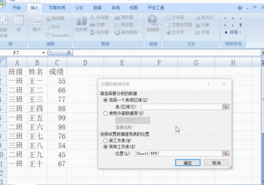Switch to the 开发工具 tab
The image size is (264, 185).
[x=156, y=8]
